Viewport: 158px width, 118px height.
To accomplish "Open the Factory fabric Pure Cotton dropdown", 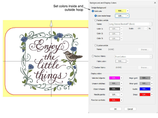I will pyautogui.click(x=134, y=57).
